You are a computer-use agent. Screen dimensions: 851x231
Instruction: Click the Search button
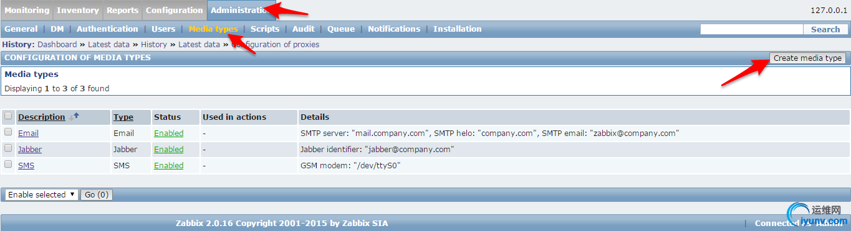click(x=825, y=29)
